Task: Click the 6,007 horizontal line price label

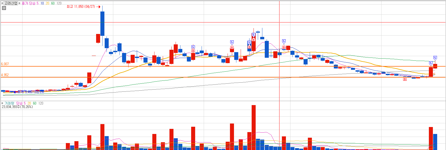Action: pos(5,64)
